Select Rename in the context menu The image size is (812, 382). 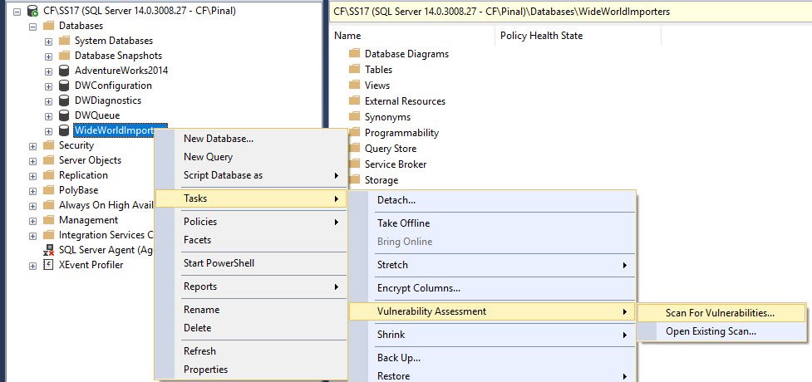point(251,310)
